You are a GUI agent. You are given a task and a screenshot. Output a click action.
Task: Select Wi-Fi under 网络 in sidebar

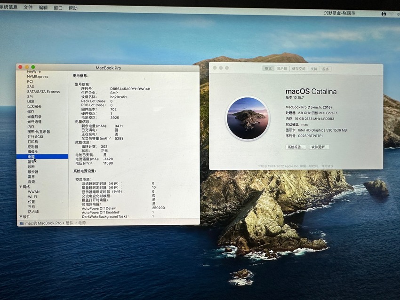pos(32,197)
